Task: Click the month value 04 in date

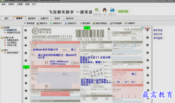Action: click(118, 82)
